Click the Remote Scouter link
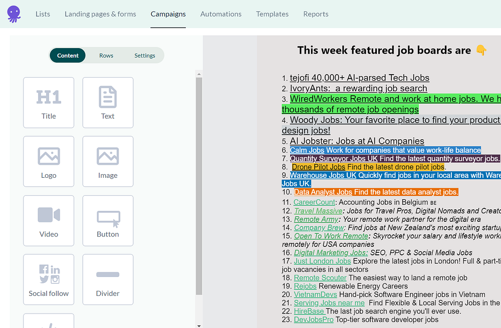This screenshot has width=501, height=328. [320, 278]
